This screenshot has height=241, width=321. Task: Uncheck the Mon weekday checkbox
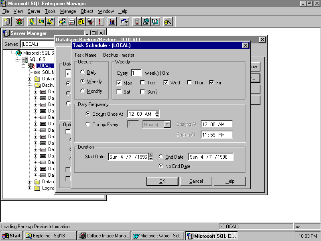tap(119, 83)
